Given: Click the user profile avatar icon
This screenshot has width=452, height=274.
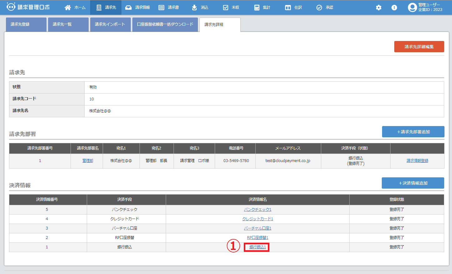Looking at the screenshot, I should pos(412,8).
